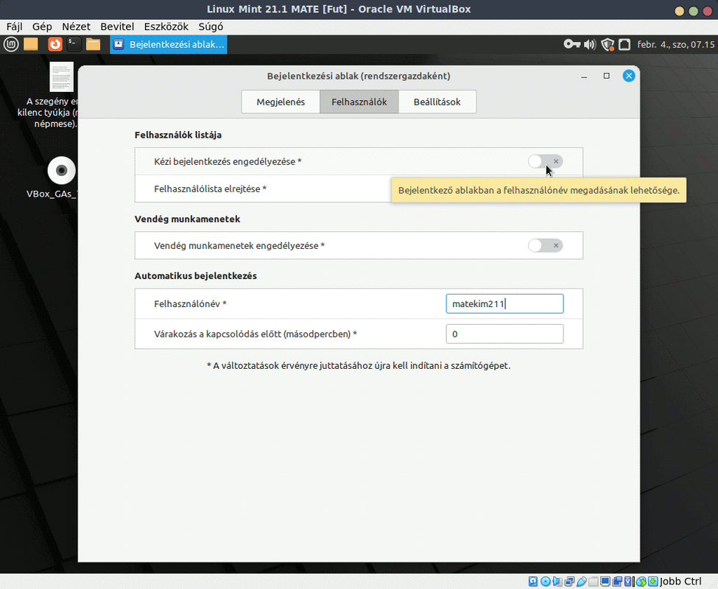Click the VirtualBox audio status icon
718x589 pixels.
click(557, 581)
